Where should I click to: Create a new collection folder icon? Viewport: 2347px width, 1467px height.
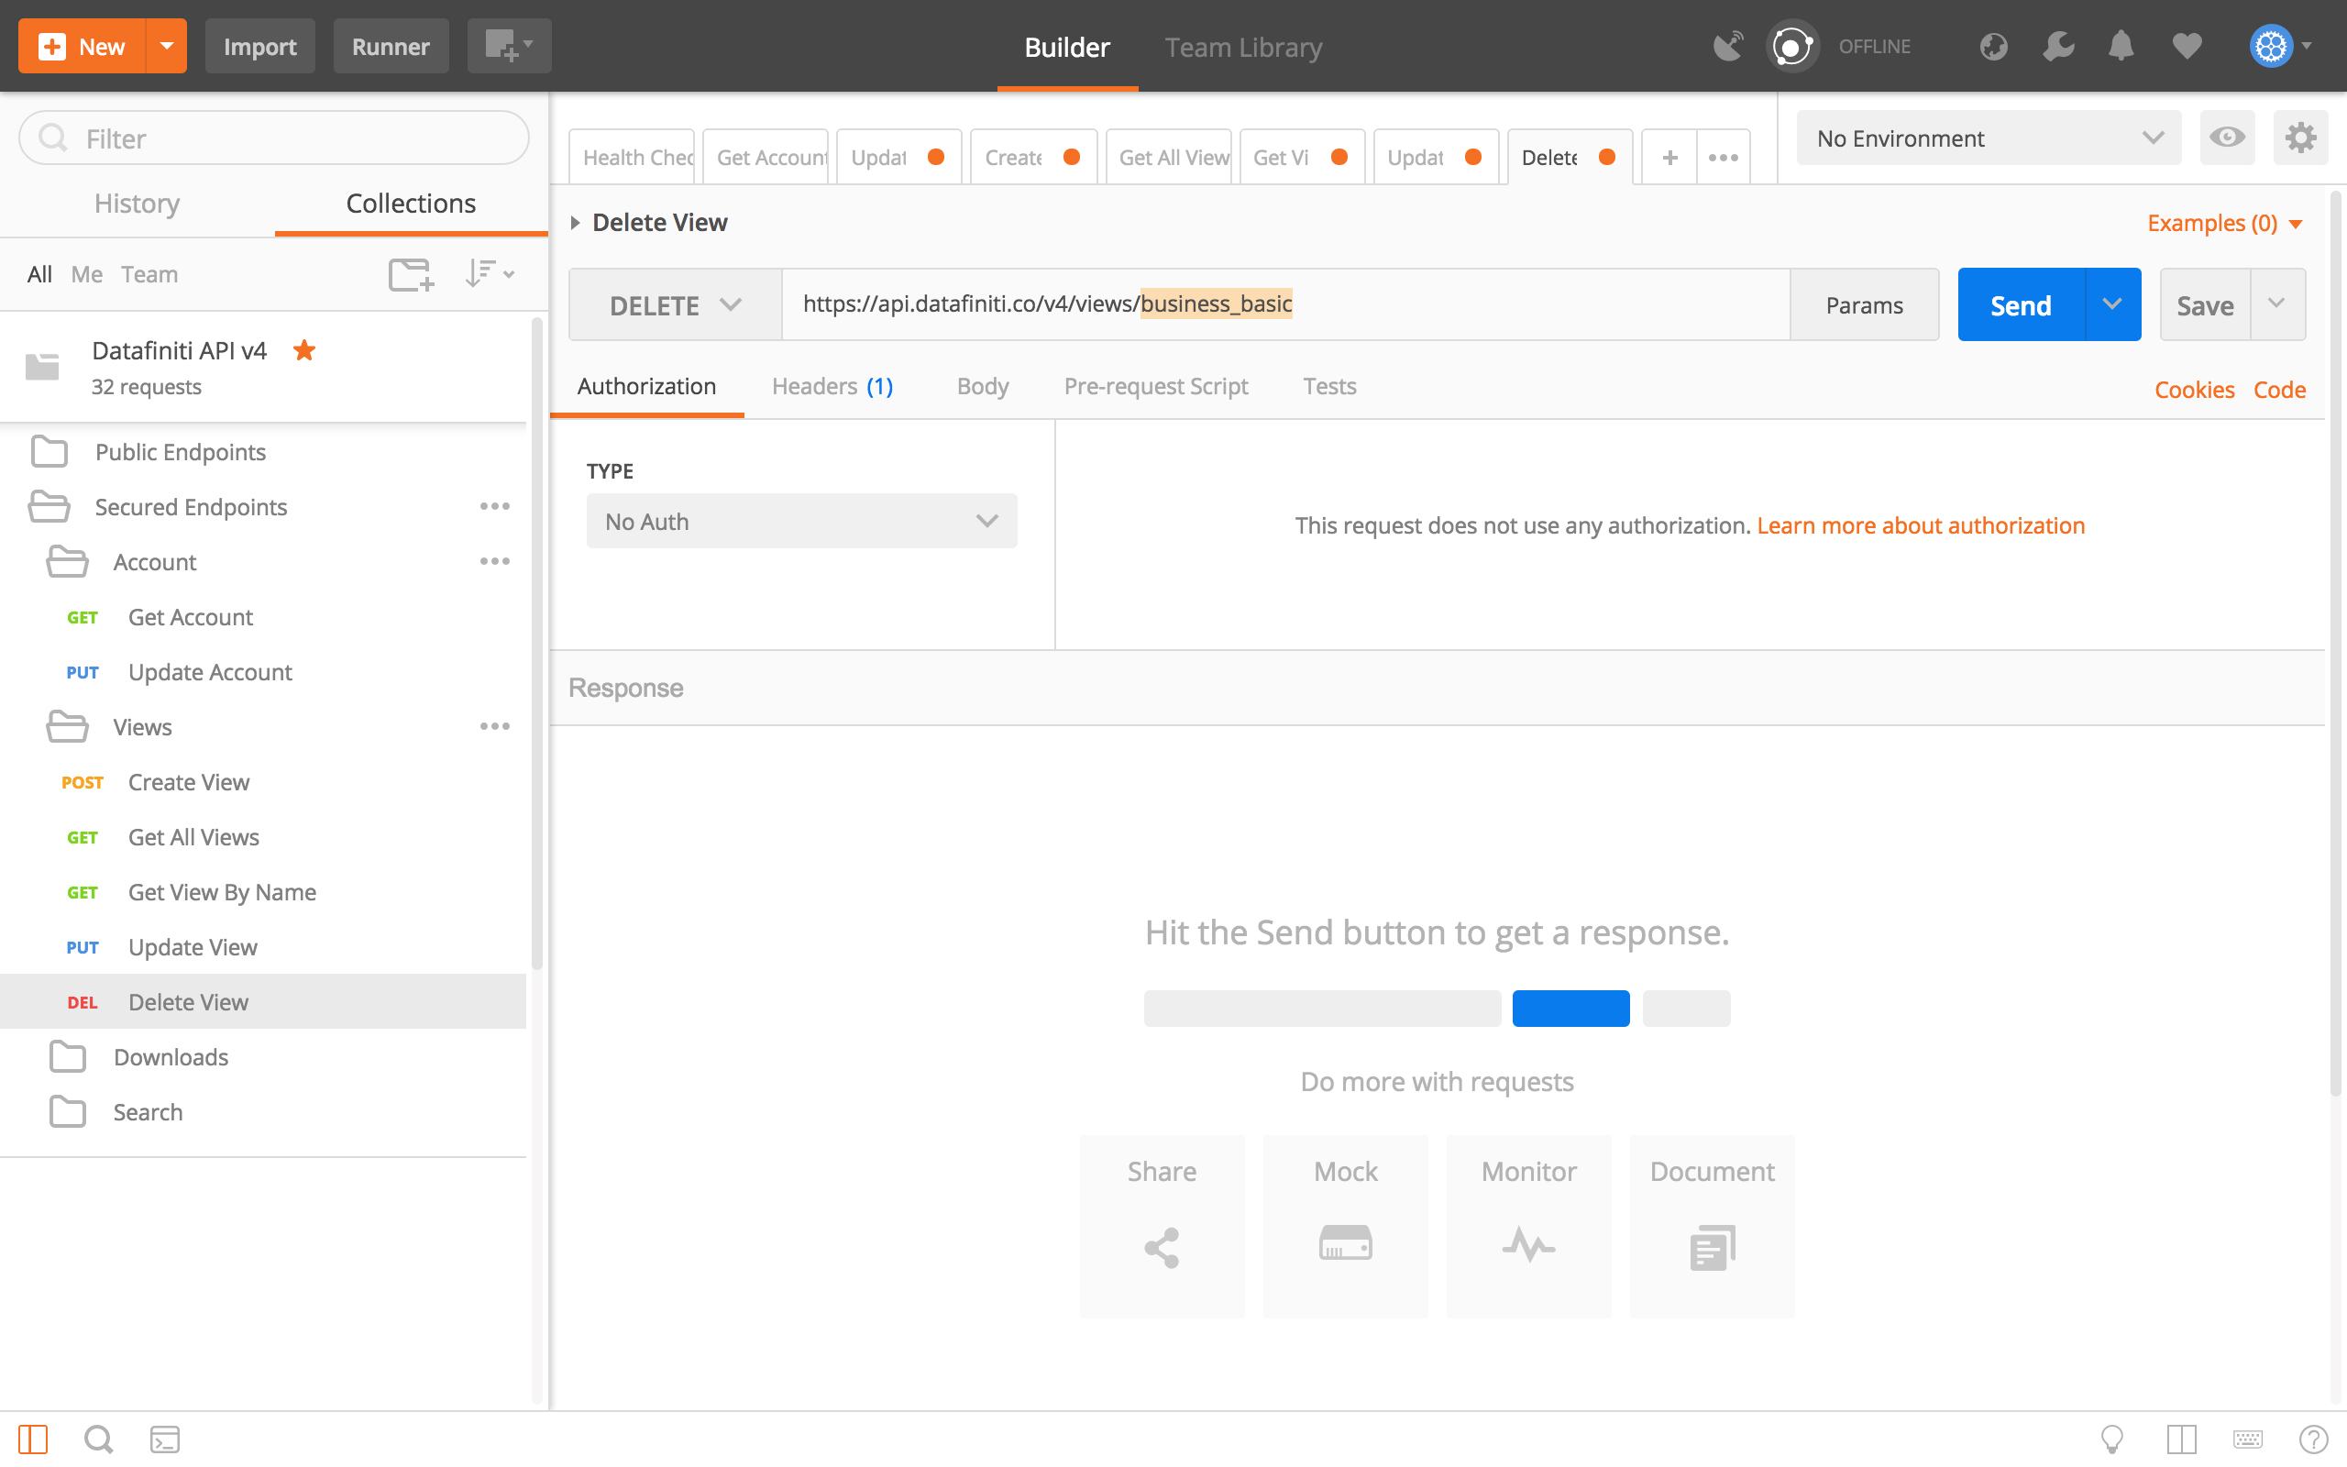click(x=412, y=274)
